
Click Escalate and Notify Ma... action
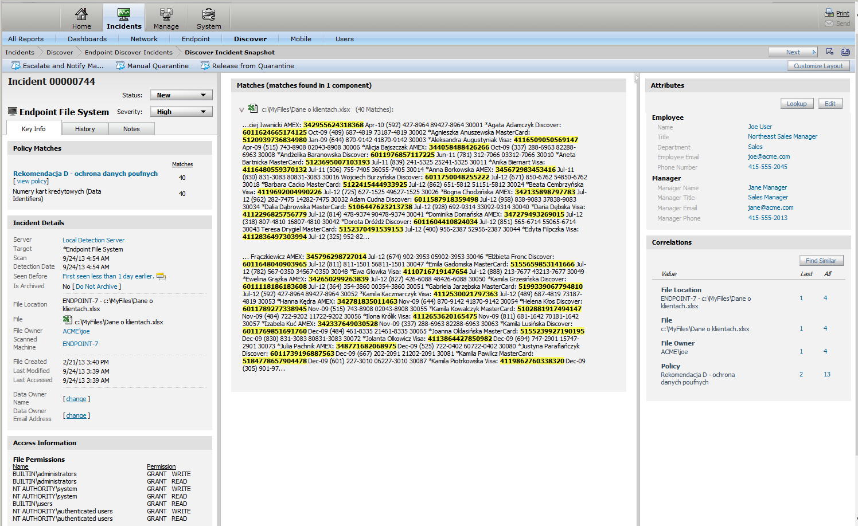[x=63, y=66]
